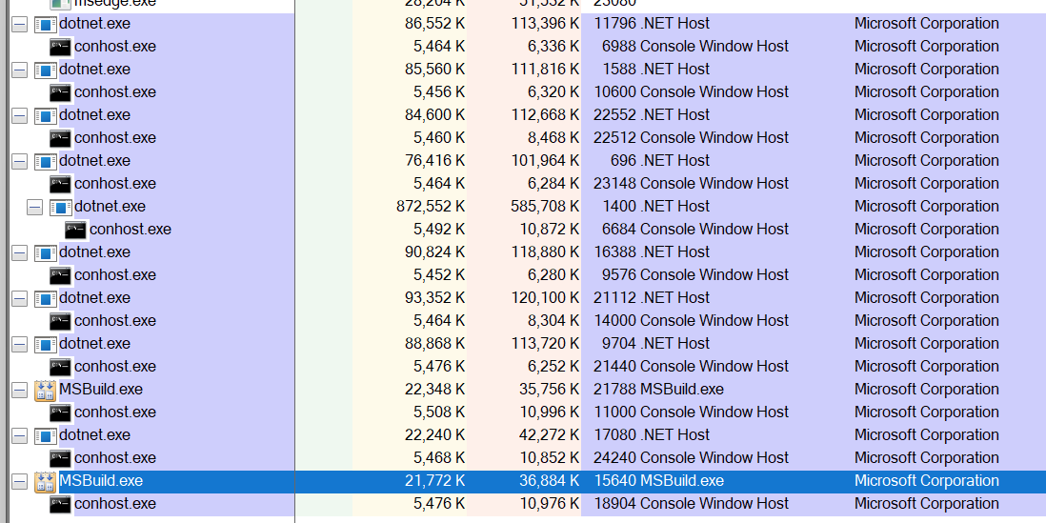Collapse the dotnet.exe tree node with PID 16388
This screenshot has height=523, width=1046.
coord(19,252)
